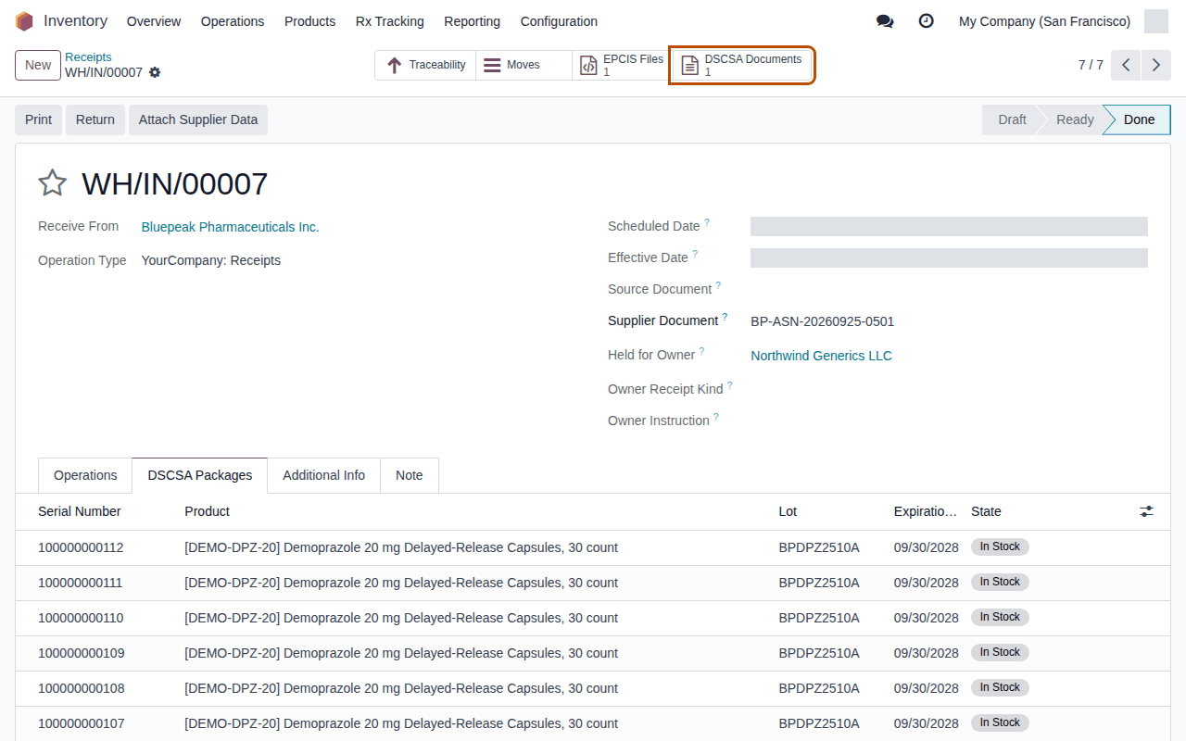Screen dimensions: 1186x741
Task: Open row with serial 100000000107
Action: [593, 723]
